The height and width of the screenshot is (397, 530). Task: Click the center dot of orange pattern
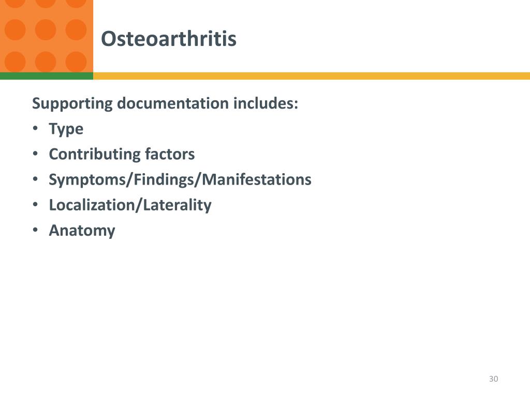[46, 29]
